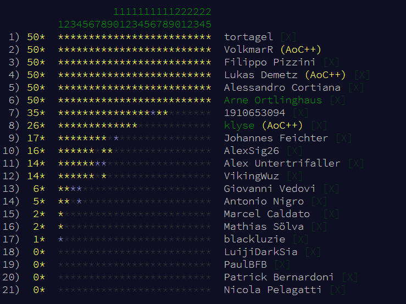Image resolution: width=406 pixels, height=304 pixels.
Task: Click the [X] beside Filippo Pizzini
Action: point(331,62)
